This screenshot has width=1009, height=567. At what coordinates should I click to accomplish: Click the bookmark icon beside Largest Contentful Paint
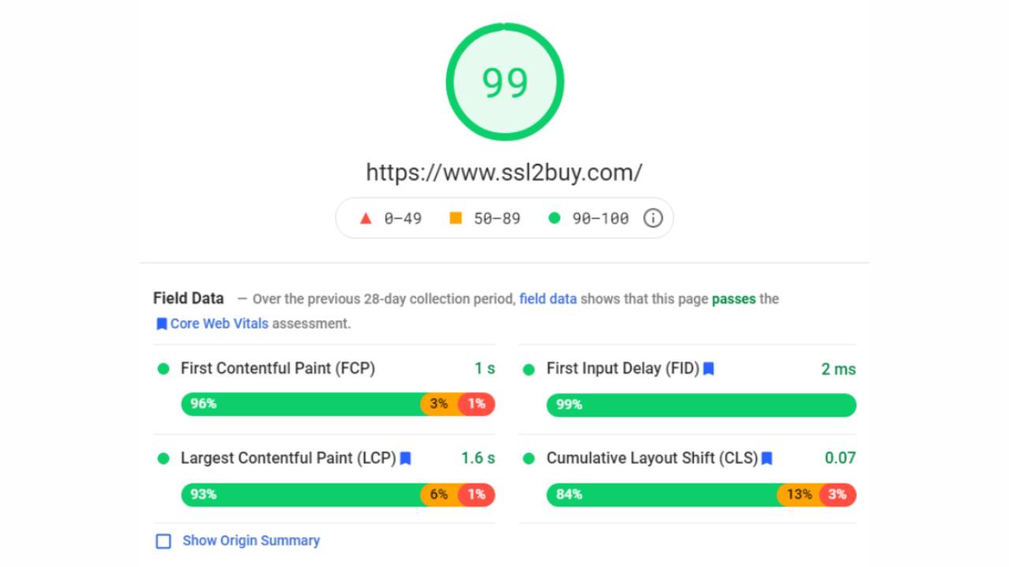(405, 458)
